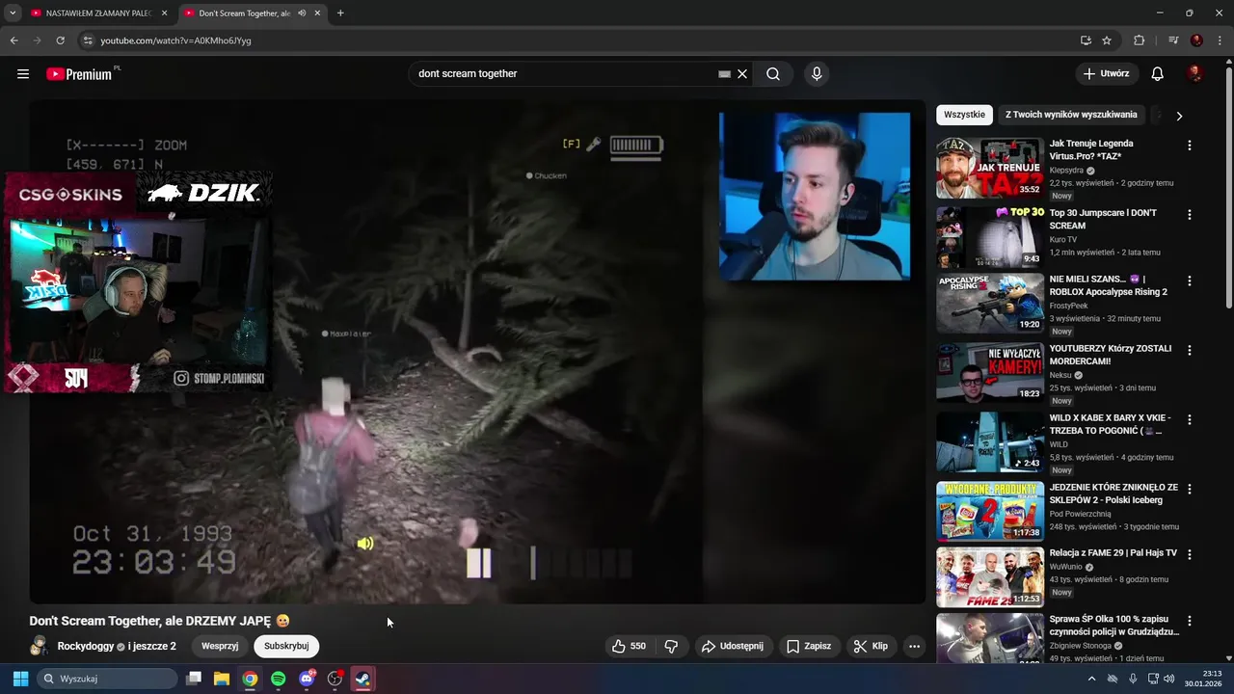Open the on-screen keyboard in search box
Image resolution: width=1234 pixels, height=694 pixels.
point(724,74)
